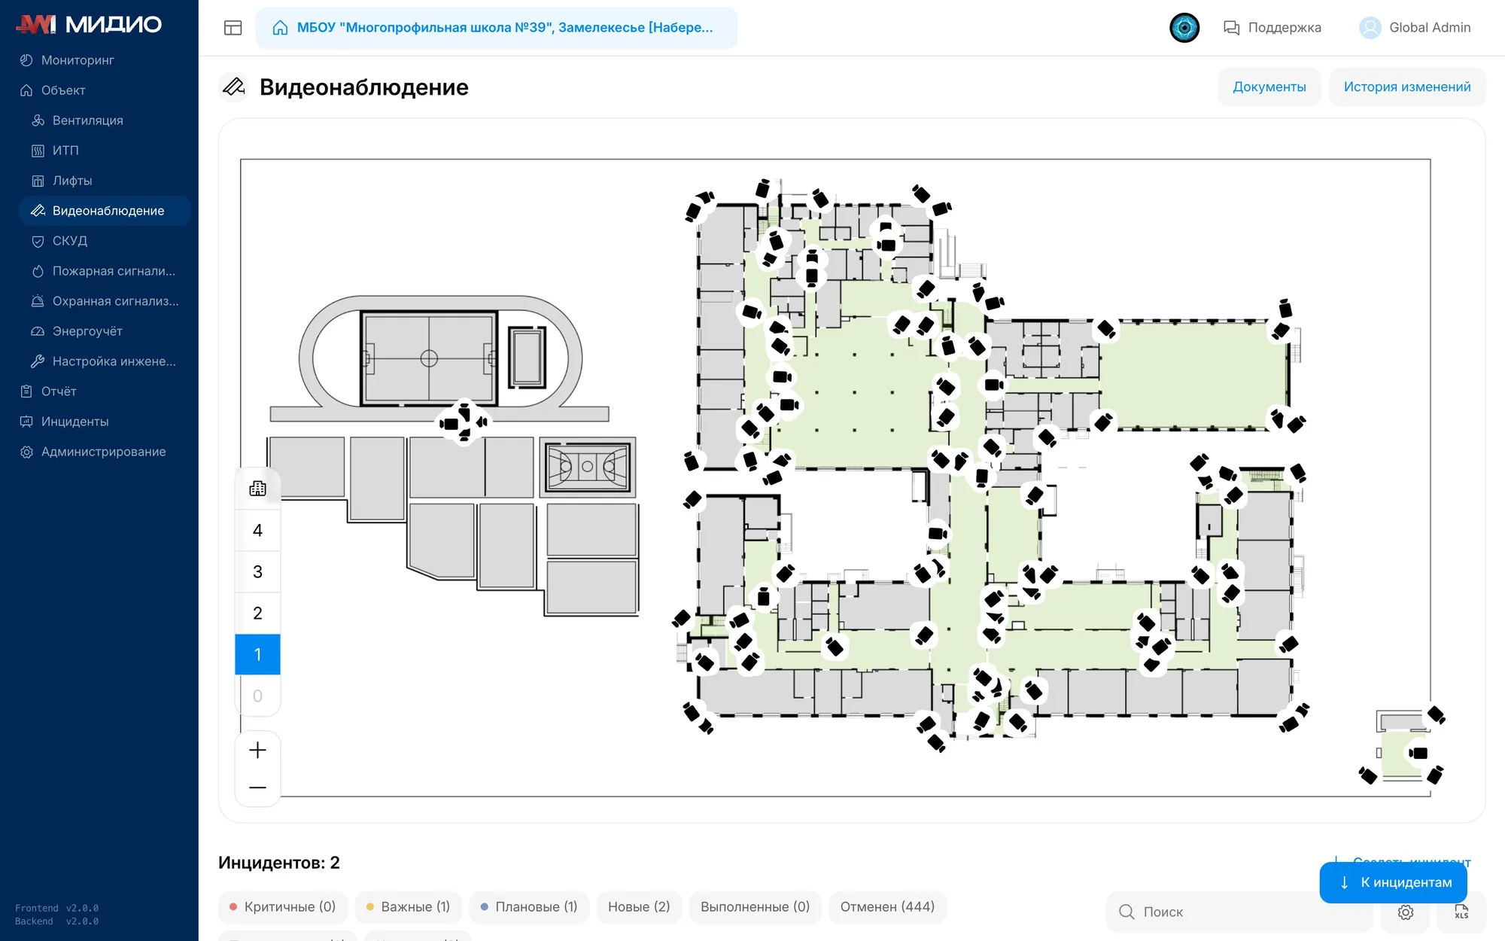This screenshot has width=1505, height=941.
Task: Click the home icon in the school breadcrumb
Action: tap(280, 28)
